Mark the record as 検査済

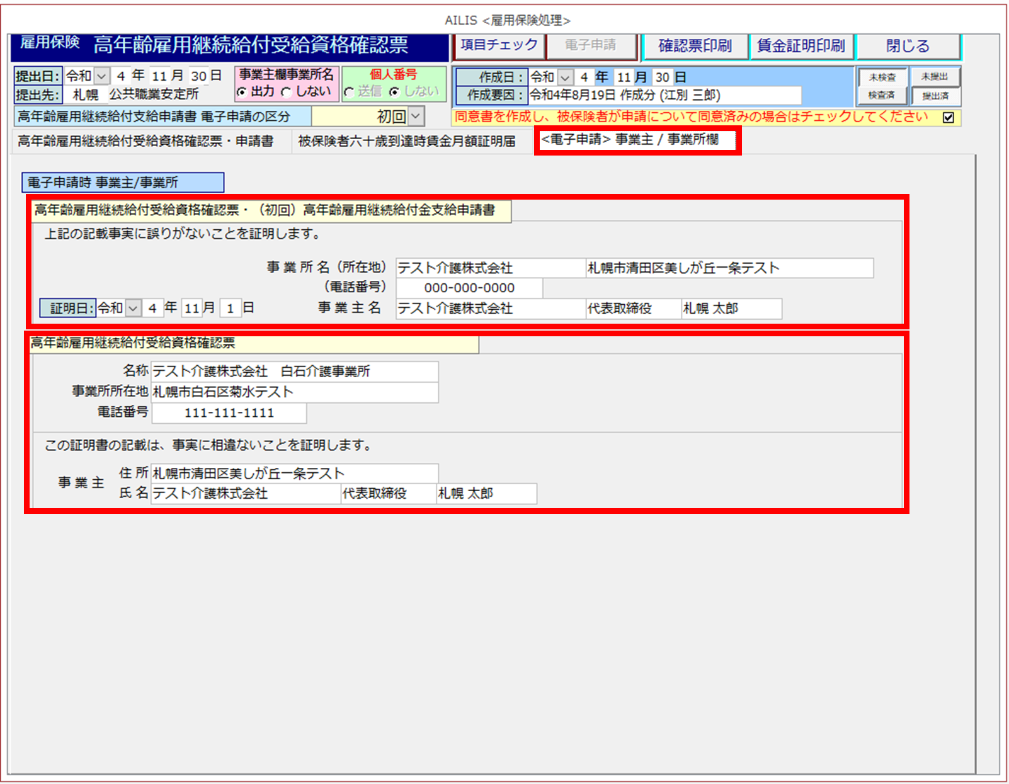click(x=882, y=96)
